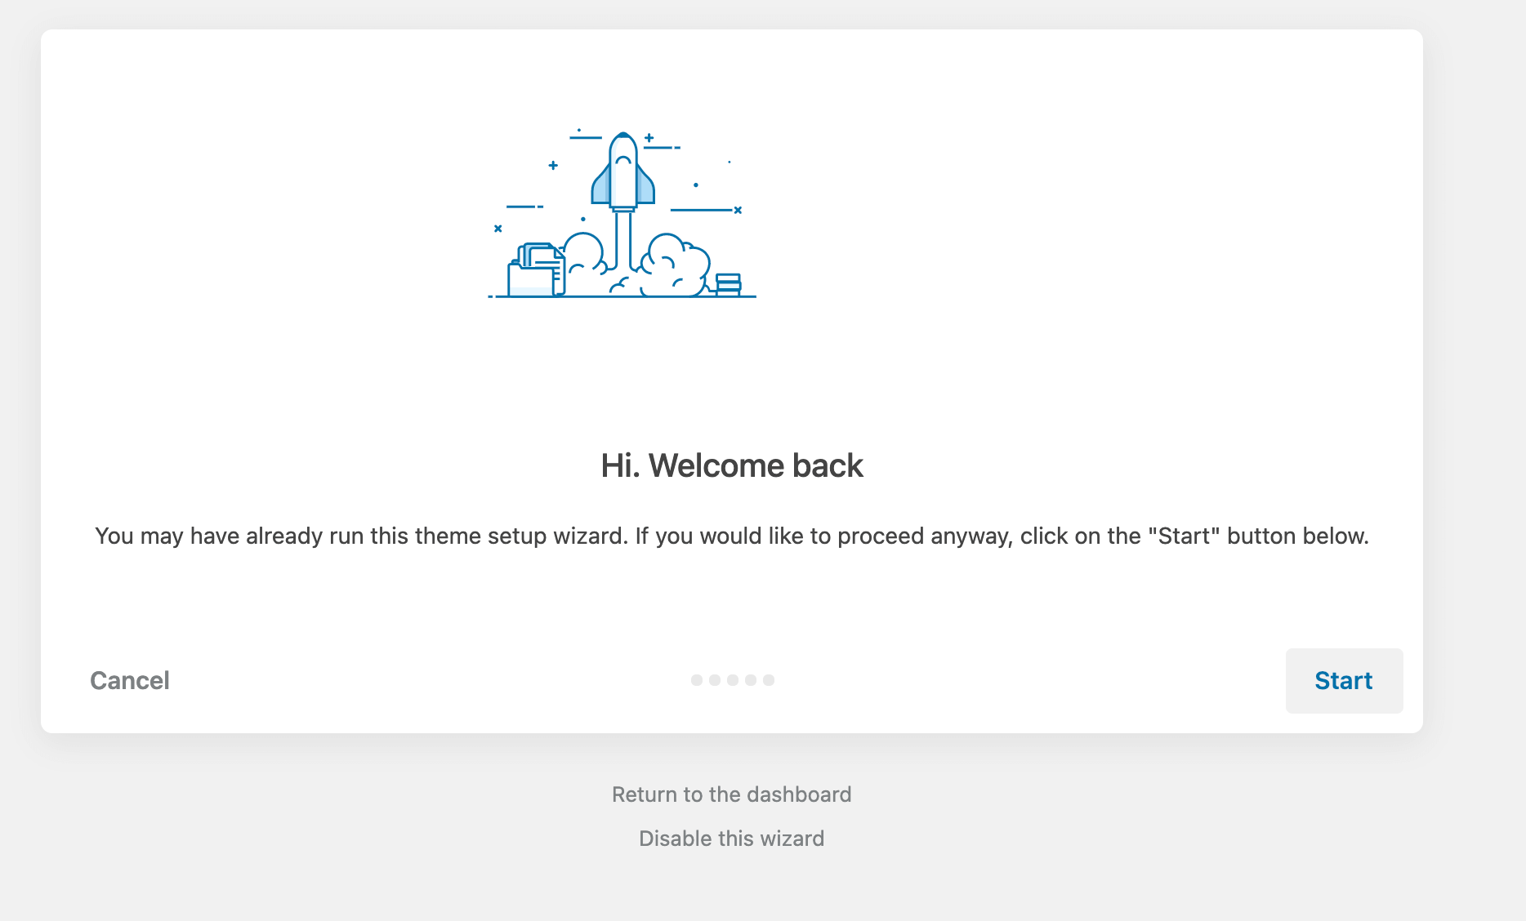The width and height of the screenshot is (1526, 921).
Task: Click the rocket's exhaust trail
Action: 623,241
